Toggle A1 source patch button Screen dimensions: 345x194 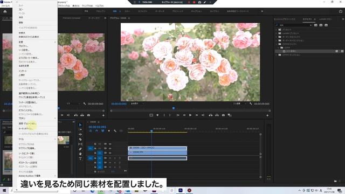pyautogui.click(x=90, y=158)
